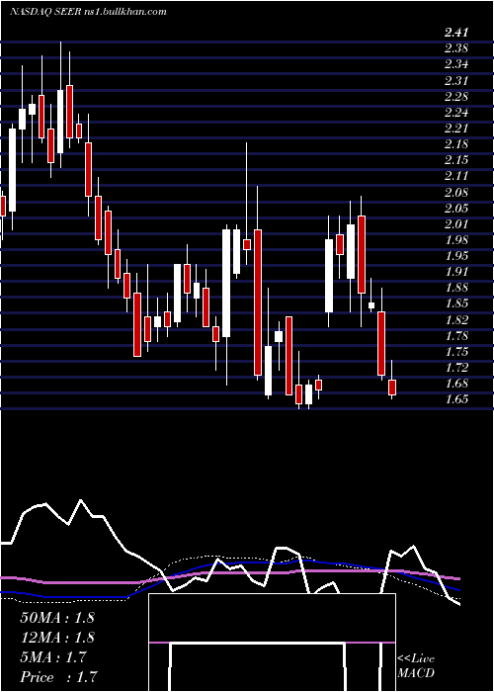Click the NASDAQ SEER chart title
This screenshot has width=494, height=692.
(x=88, y=12)
